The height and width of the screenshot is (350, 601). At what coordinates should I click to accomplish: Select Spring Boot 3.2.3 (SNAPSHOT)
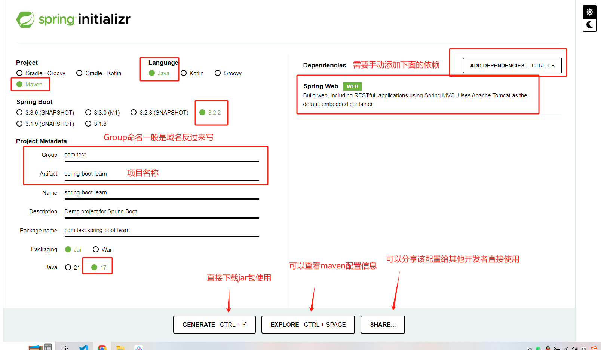[160, 112]
